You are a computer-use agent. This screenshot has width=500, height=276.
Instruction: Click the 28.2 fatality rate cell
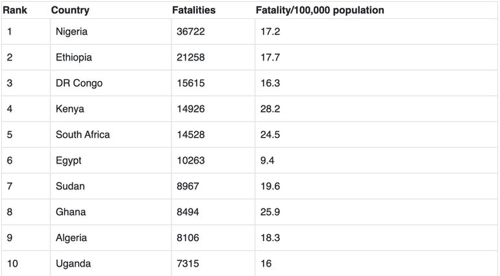click(269, 109)
